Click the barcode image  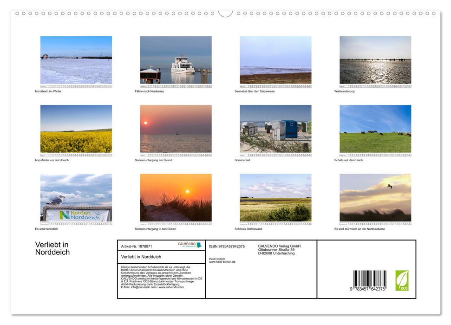(369, 280)
